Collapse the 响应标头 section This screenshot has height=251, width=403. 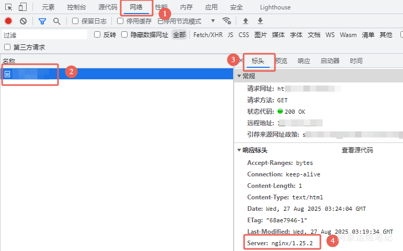(239, 150)
